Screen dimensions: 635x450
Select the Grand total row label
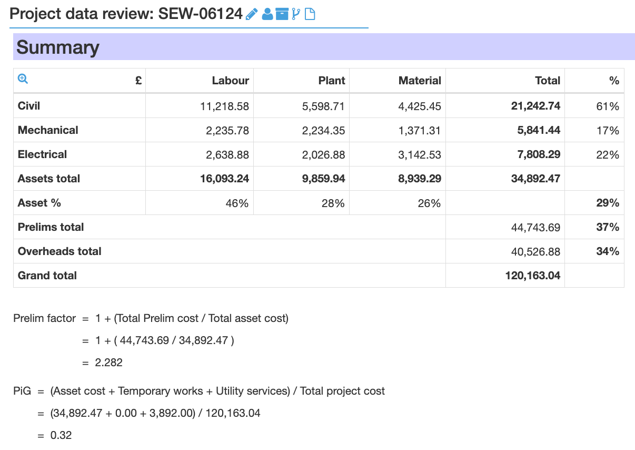pos(47,276)
